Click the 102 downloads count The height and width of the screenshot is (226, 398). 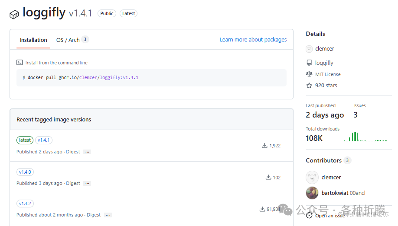277,178
